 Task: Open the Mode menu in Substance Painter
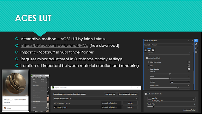39,77
